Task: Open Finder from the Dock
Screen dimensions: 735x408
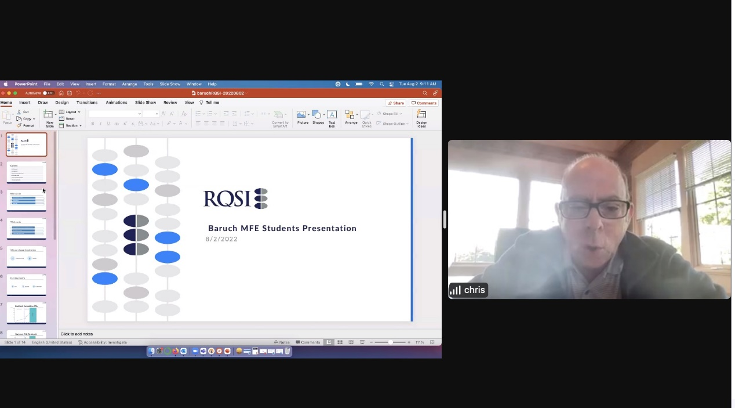Action: (151, 351)
